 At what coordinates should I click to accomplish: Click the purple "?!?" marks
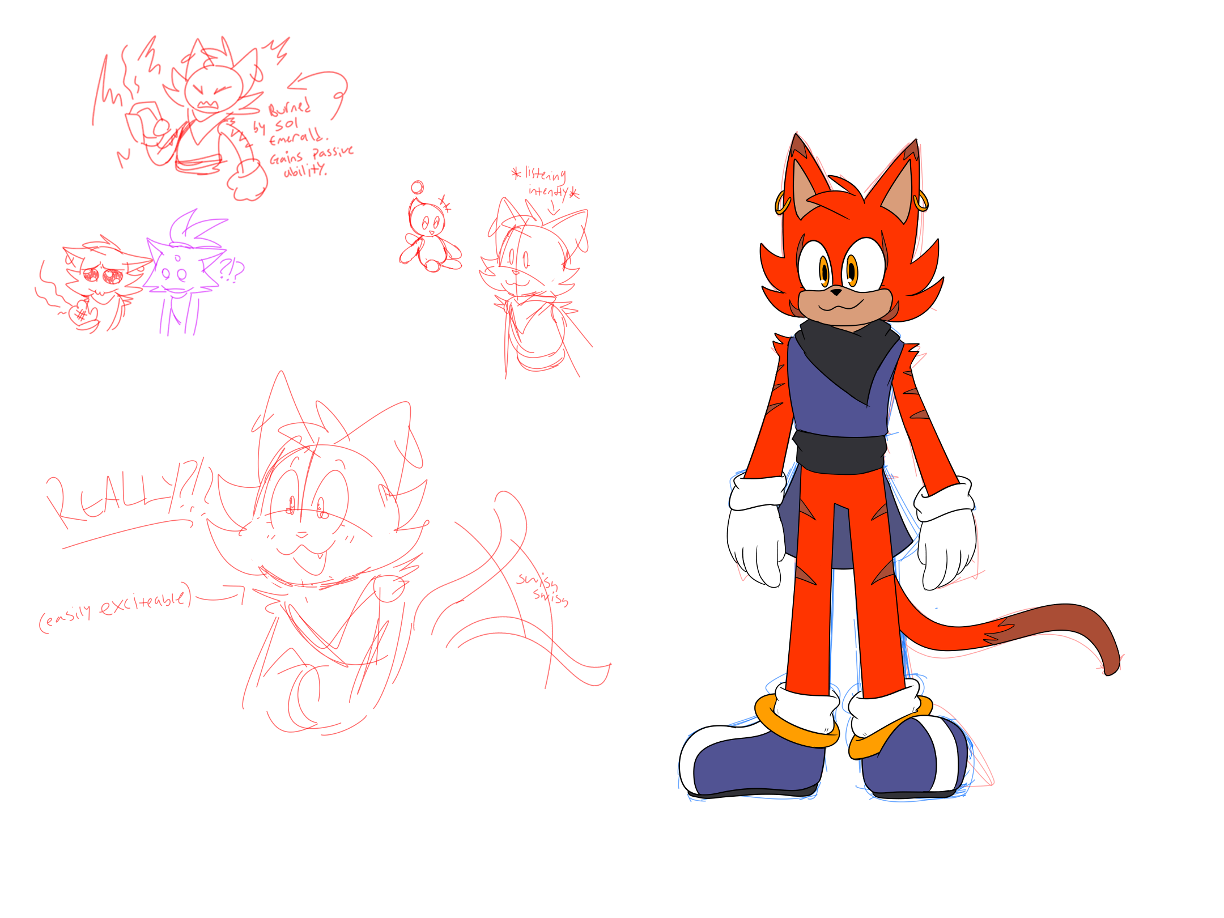point(231,269)
